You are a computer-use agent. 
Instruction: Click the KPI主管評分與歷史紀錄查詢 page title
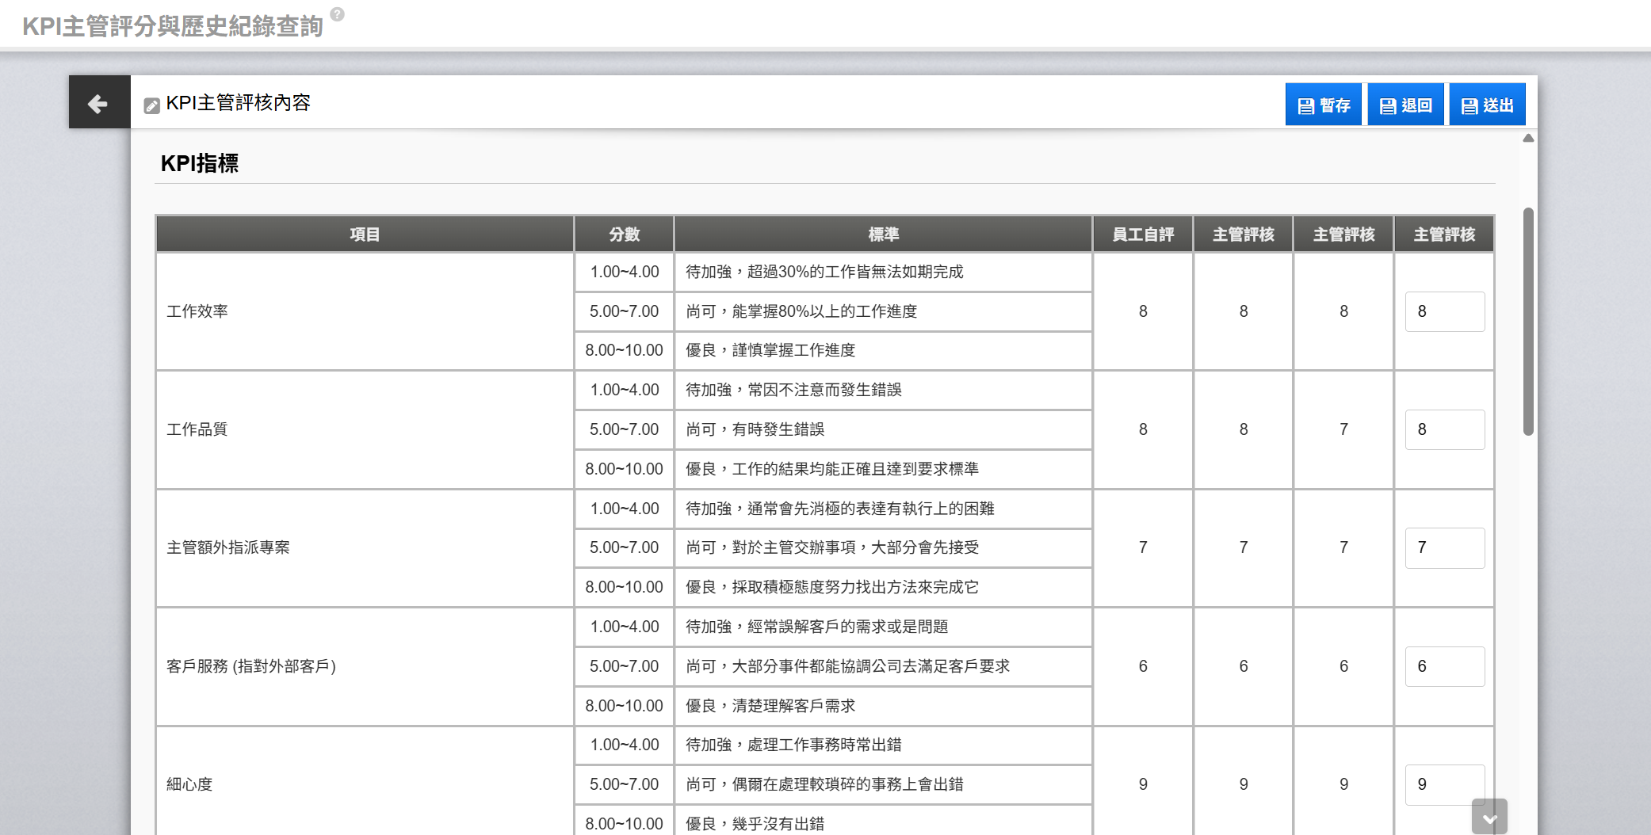click(x=173, y=26)
